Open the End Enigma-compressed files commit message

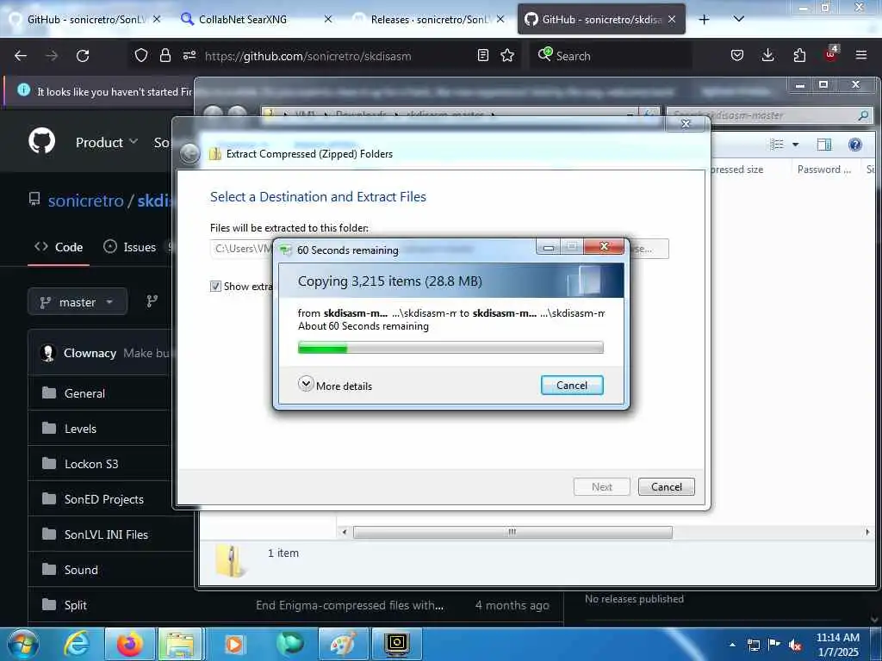[x=350, y=605]
